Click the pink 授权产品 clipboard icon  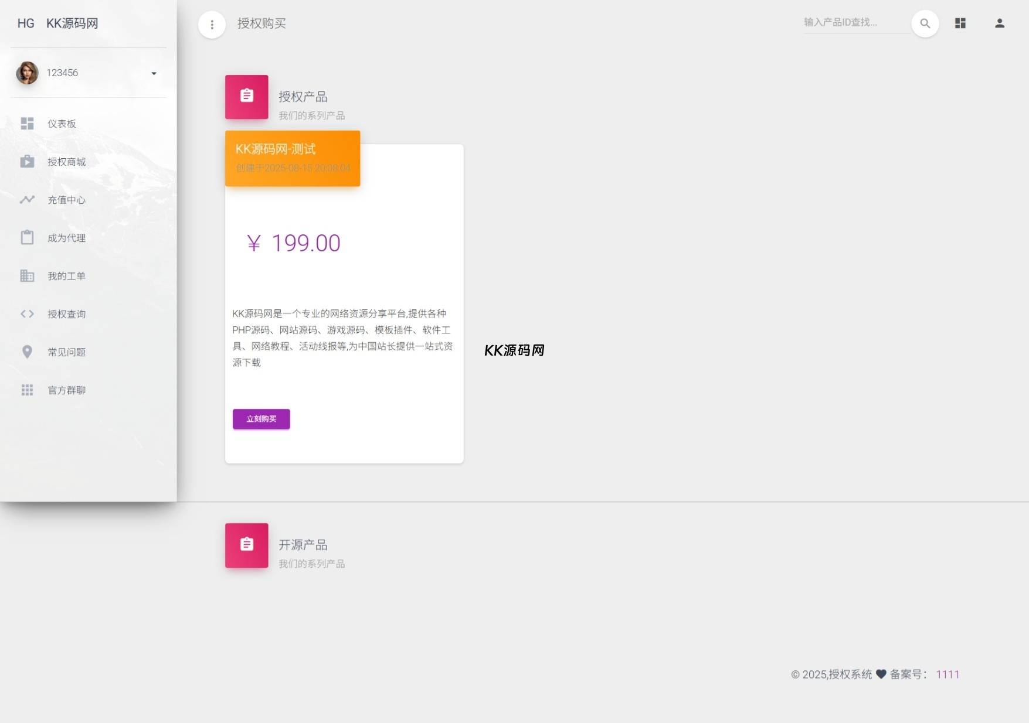[247, 97]
